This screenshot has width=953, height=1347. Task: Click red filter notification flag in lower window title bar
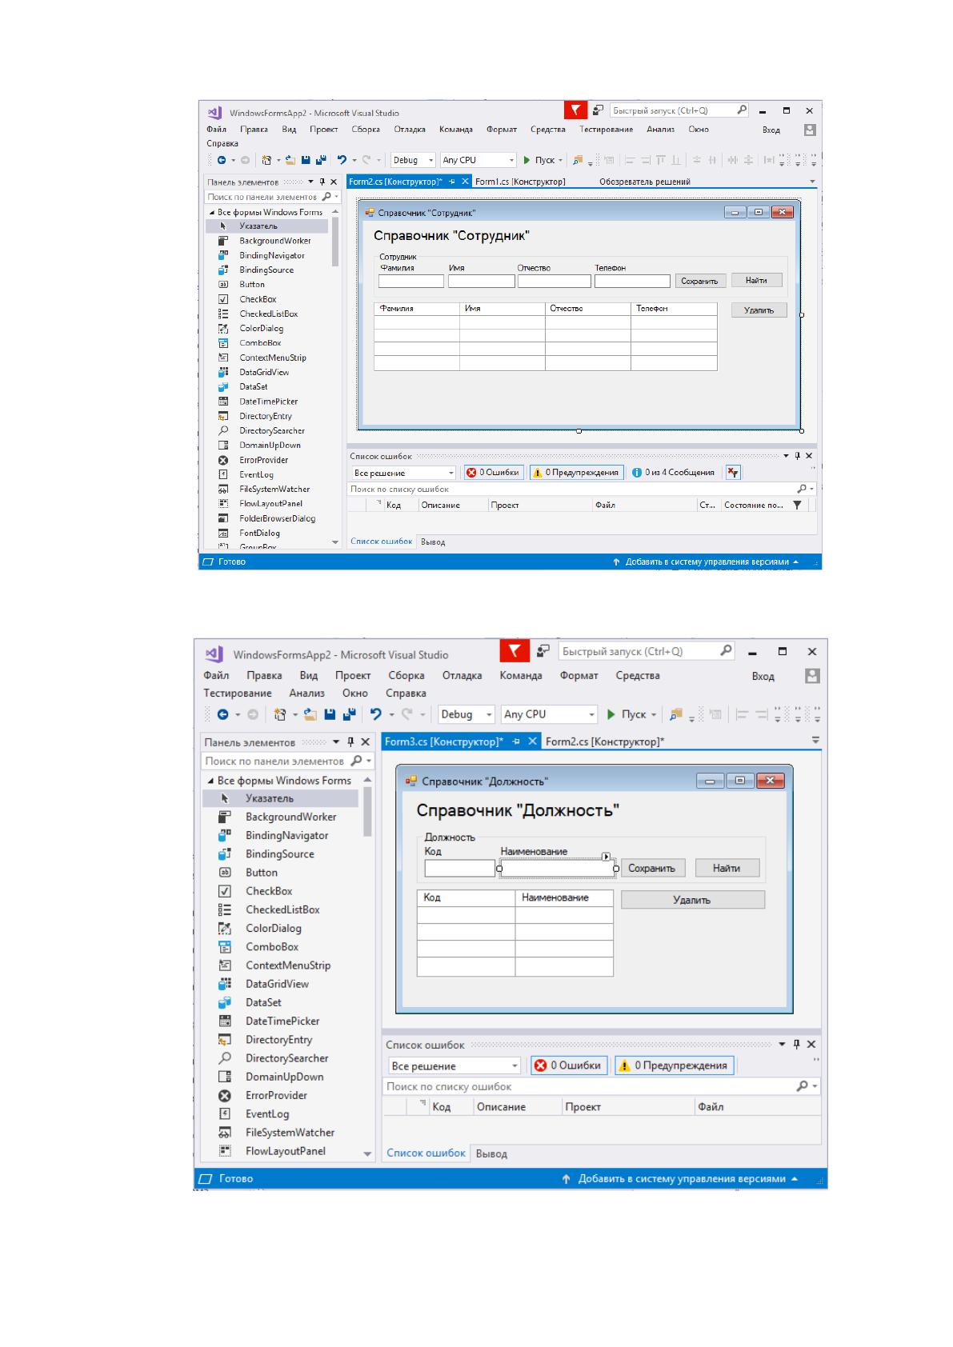coord(515,650)
